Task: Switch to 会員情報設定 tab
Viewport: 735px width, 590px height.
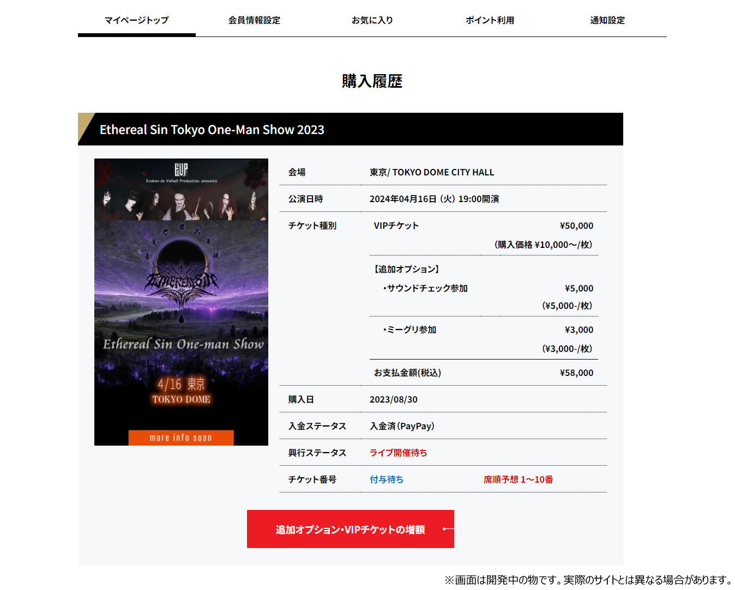Action: click(x=254, y=20)
